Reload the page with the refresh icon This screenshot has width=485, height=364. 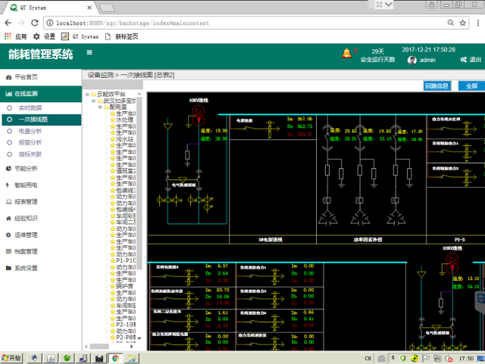(36, 23)
